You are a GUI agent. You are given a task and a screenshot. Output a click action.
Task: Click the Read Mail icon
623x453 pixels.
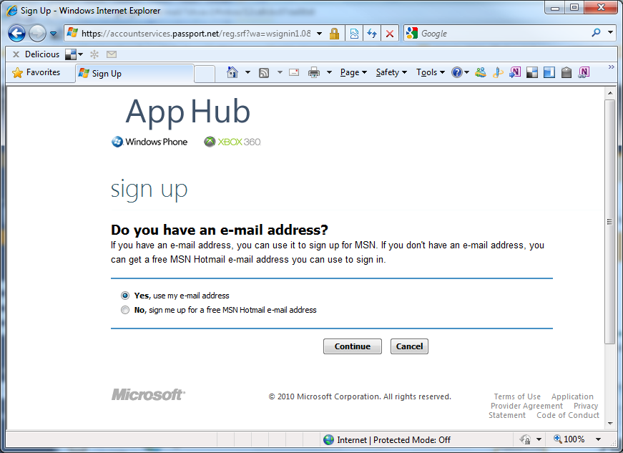coord(294,72)
